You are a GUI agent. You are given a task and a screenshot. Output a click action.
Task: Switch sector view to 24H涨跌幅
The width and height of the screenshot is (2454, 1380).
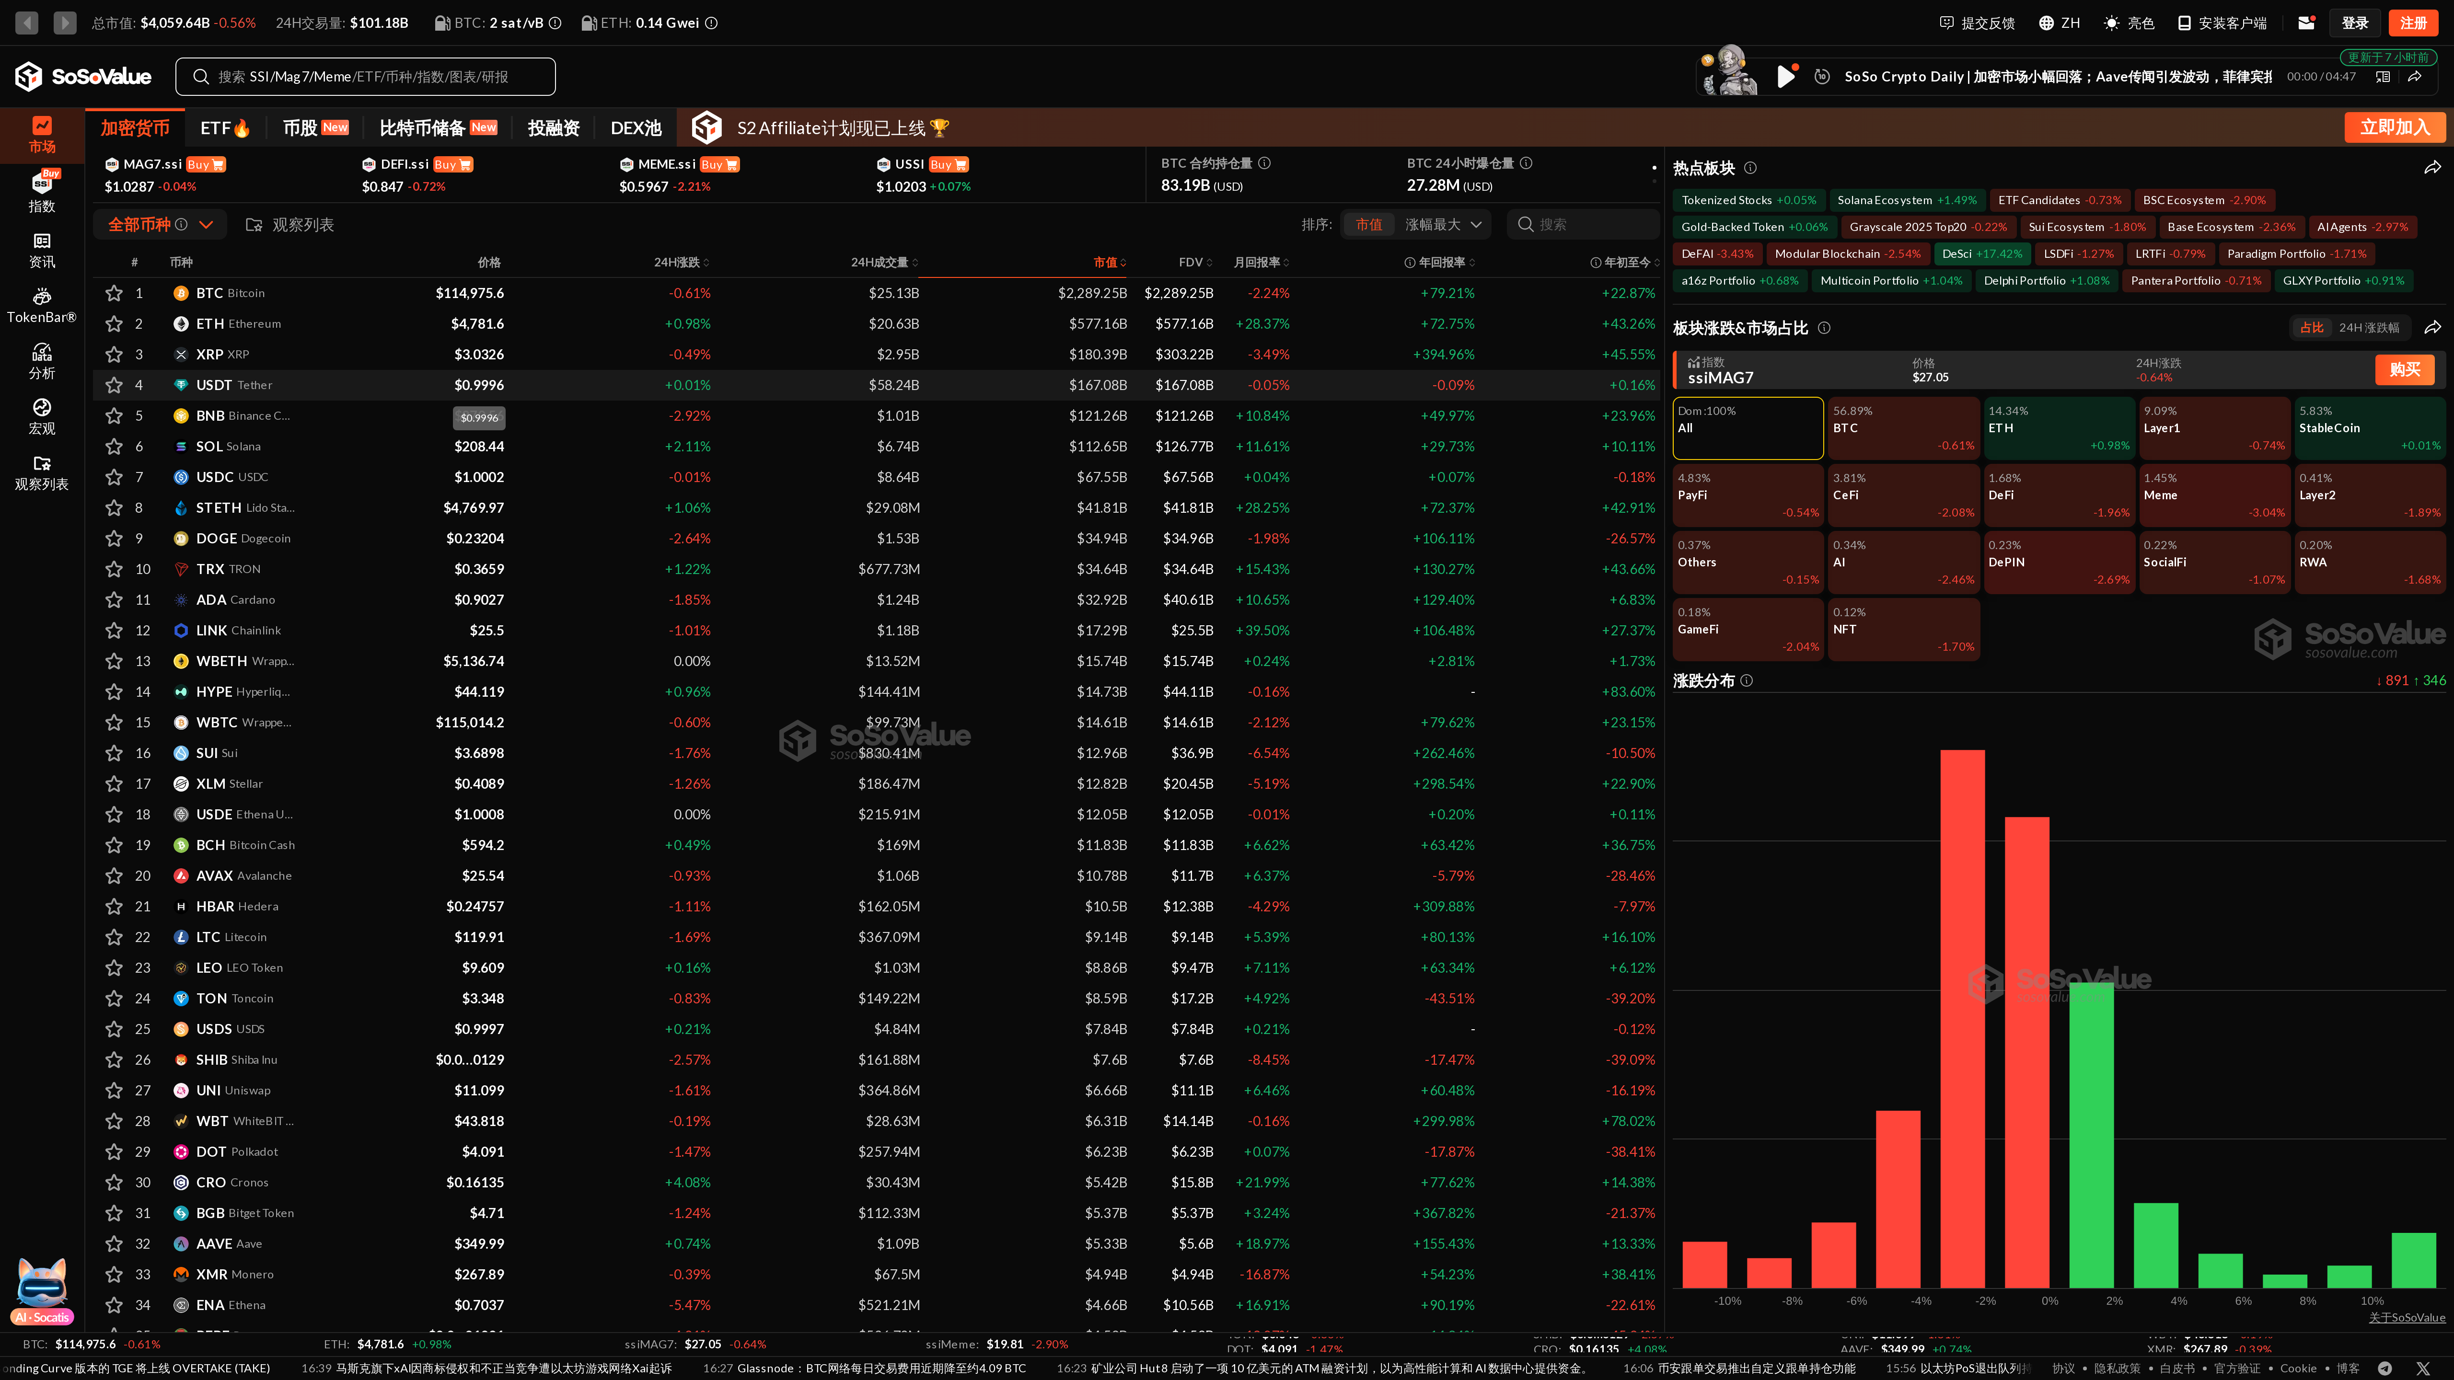pyautogui.click(x=2368, y=328)
